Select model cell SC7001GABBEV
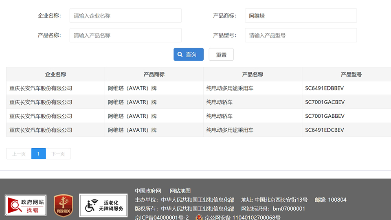 click(325, 116)
